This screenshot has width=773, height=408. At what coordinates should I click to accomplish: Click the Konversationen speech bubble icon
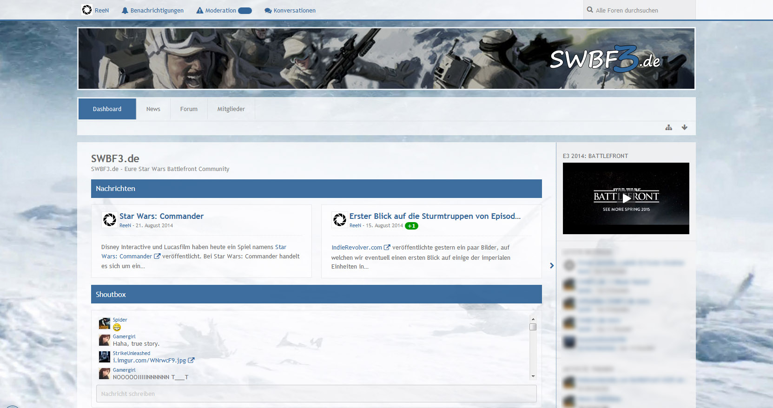click(x=268, y=11)
